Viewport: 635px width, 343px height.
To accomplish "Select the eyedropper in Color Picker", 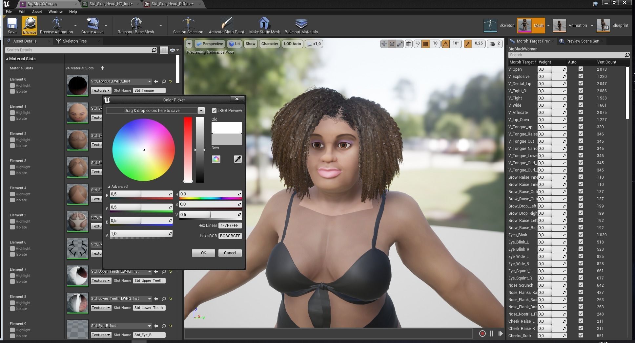I will click(x=238, y=159).
